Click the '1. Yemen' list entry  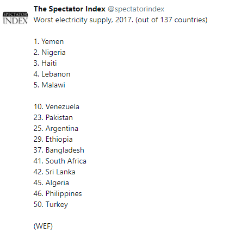pyautogui.click(x=48, y=42)
